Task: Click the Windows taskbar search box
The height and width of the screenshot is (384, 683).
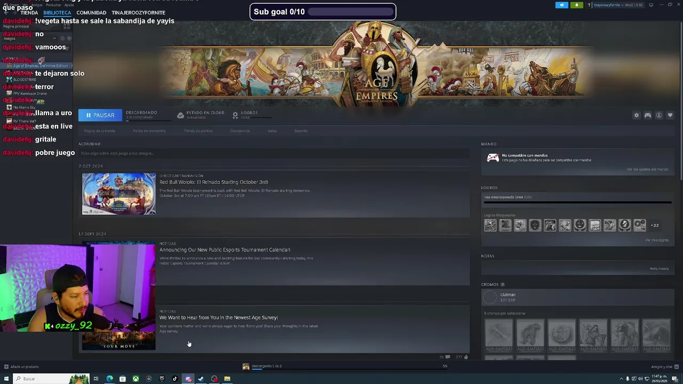Action: coord(52,379)
